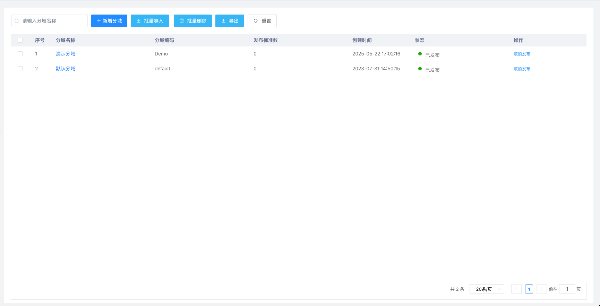This screenshot has height=306, width=600.
Task: Toggle the select-all header checkbox
Action: (x=20, y=40)
